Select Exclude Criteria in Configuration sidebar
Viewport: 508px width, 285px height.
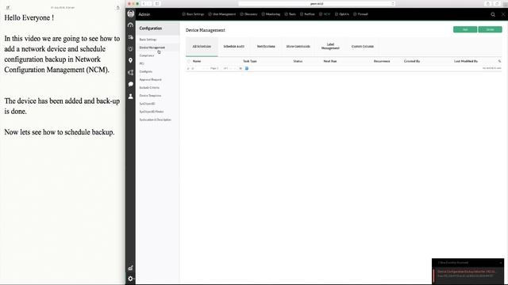click(149, 88)
